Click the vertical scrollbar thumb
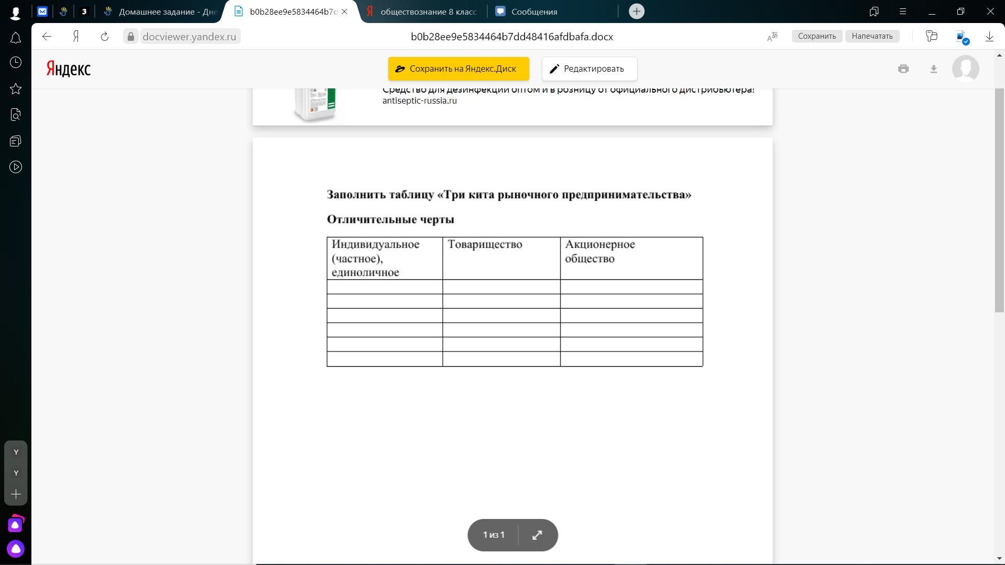 (x=999, y=199)
